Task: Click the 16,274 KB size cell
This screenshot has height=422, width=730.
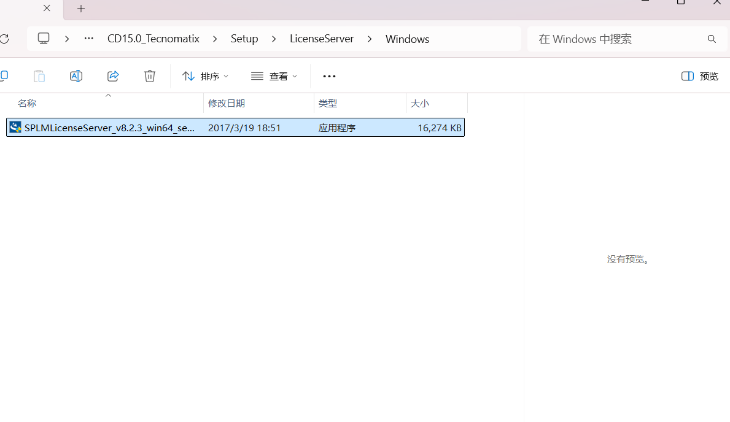Action: (x=440, y=128)
